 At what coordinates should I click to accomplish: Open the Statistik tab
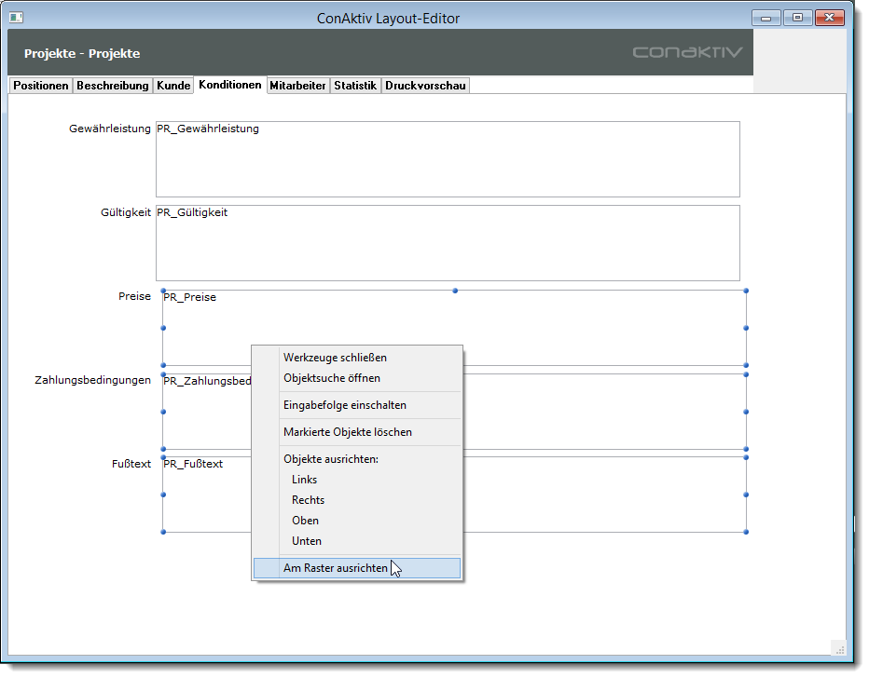pos(355,86)
